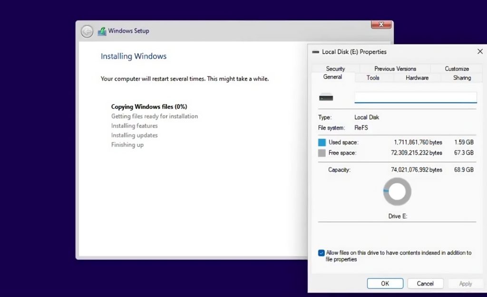Close the Windows Setup window
Screen dimensions: 487x297
(381, 25)
